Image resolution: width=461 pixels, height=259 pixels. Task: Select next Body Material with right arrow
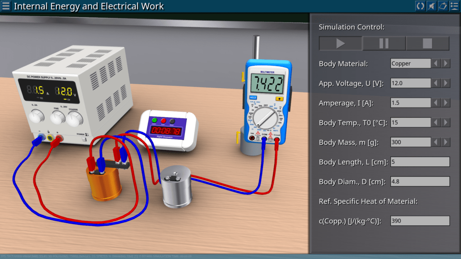[446, 63]
